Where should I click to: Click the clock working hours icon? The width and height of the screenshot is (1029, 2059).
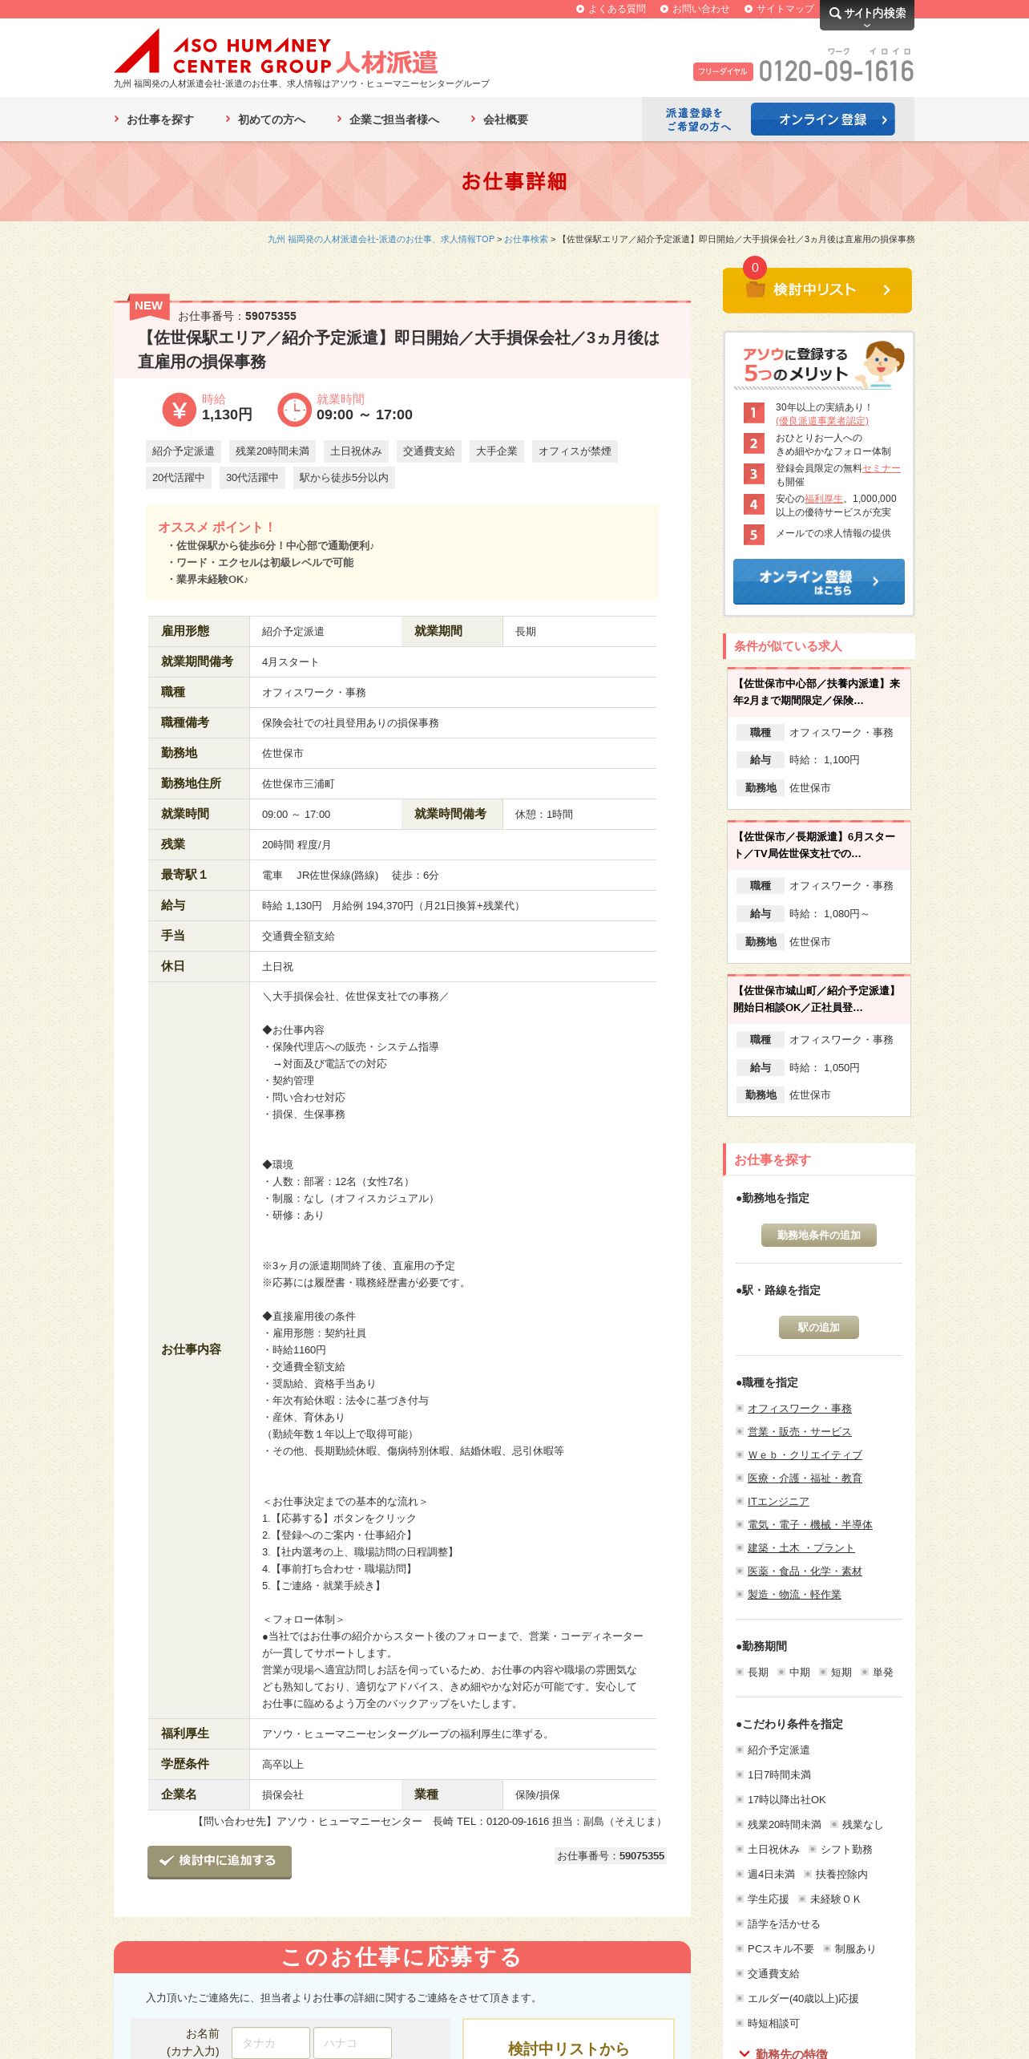pyautogui.click(x=294, y=410)
